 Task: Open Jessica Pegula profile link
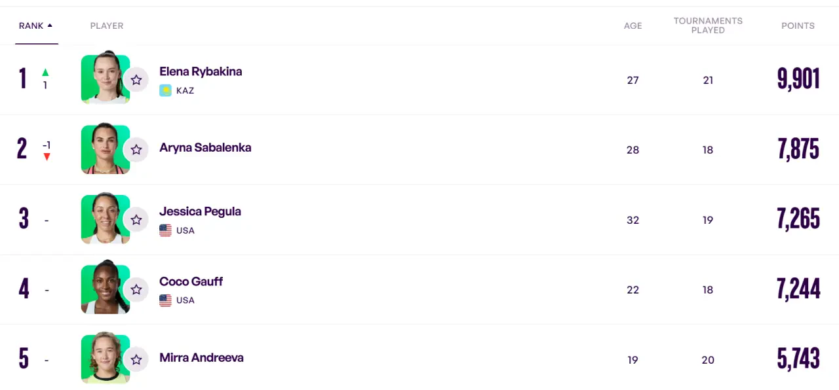200,211
